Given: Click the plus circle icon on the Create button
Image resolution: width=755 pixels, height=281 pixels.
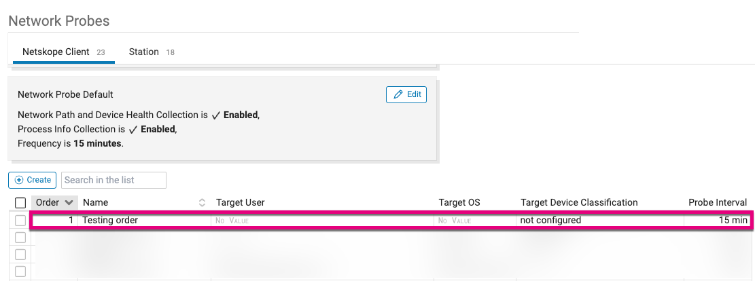Looking at the screenshot, I should tap(19, 180).
